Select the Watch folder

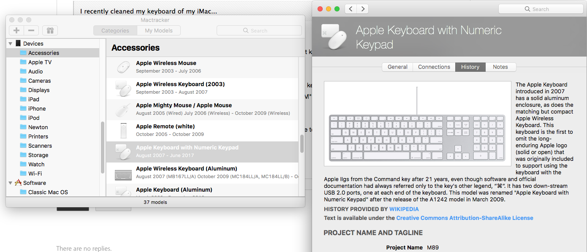(x=53, y=164)
